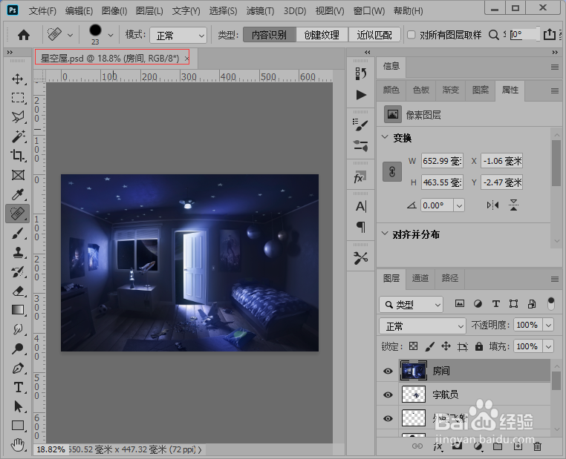Open the 不透明度 opacity dropdown arrow
The image size is (566, 459).
pyautogui.click(x=549, y=326)
